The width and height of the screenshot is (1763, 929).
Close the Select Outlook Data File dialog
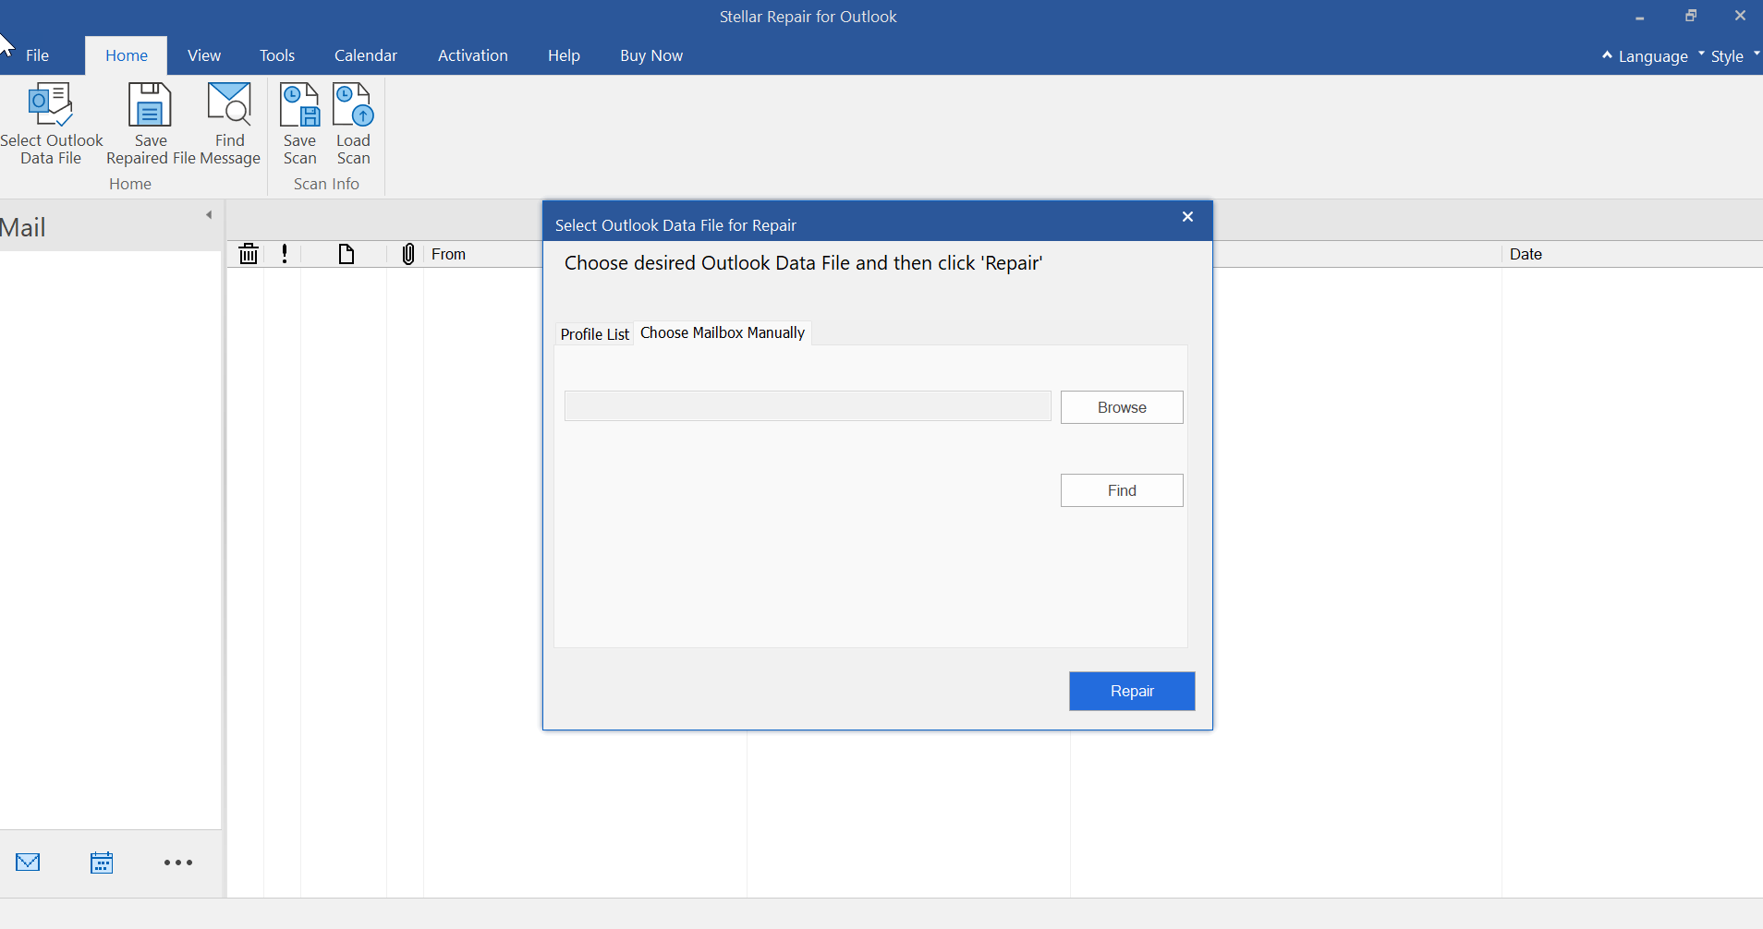click(x=1187, y=217)
